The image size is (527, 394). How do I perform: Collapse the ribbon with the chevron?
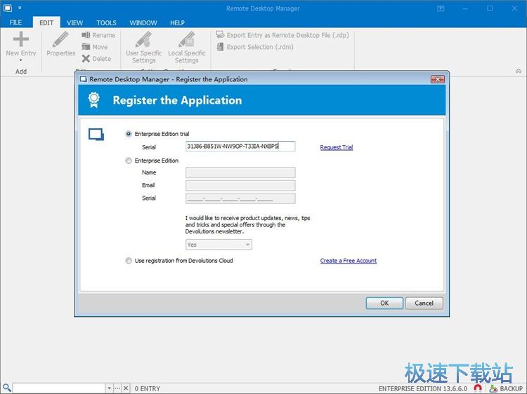pyautogui.click(x=519, y=71)
